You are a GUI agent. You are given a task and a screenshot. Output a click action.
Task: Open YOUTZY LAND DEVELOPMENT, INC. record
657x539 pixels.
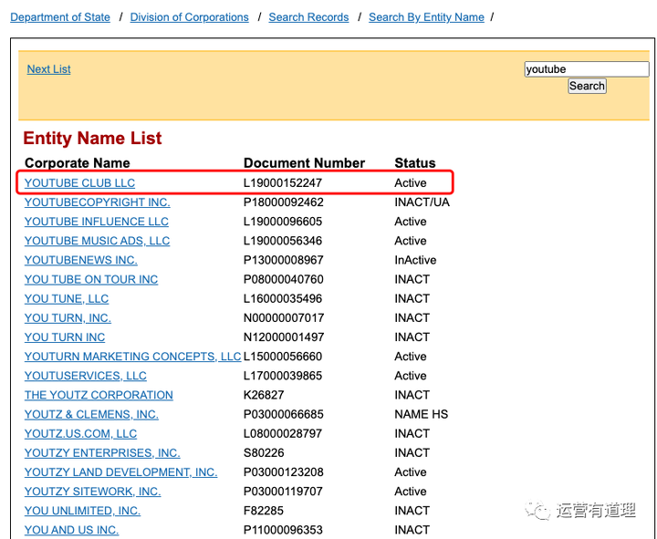tap(120, 472)
